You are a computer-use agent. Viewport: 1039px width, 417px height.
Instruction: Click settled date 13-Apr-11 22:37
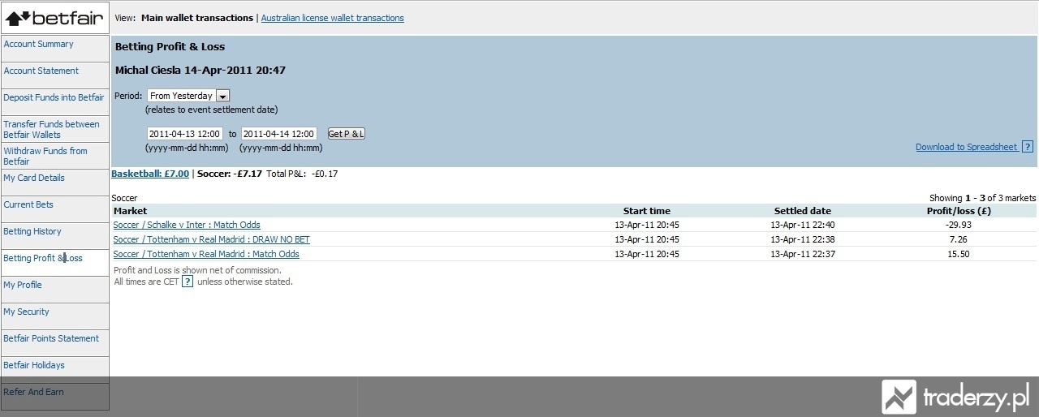(803, 254)
